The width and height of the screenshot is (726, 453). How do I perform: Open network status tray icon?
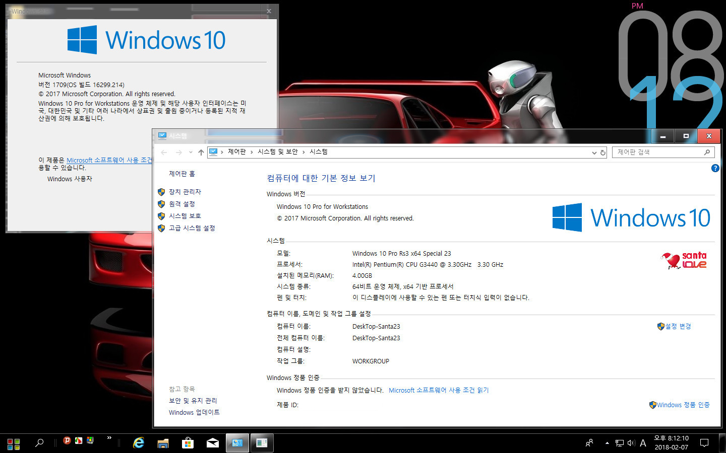click(x=620, y=443)
